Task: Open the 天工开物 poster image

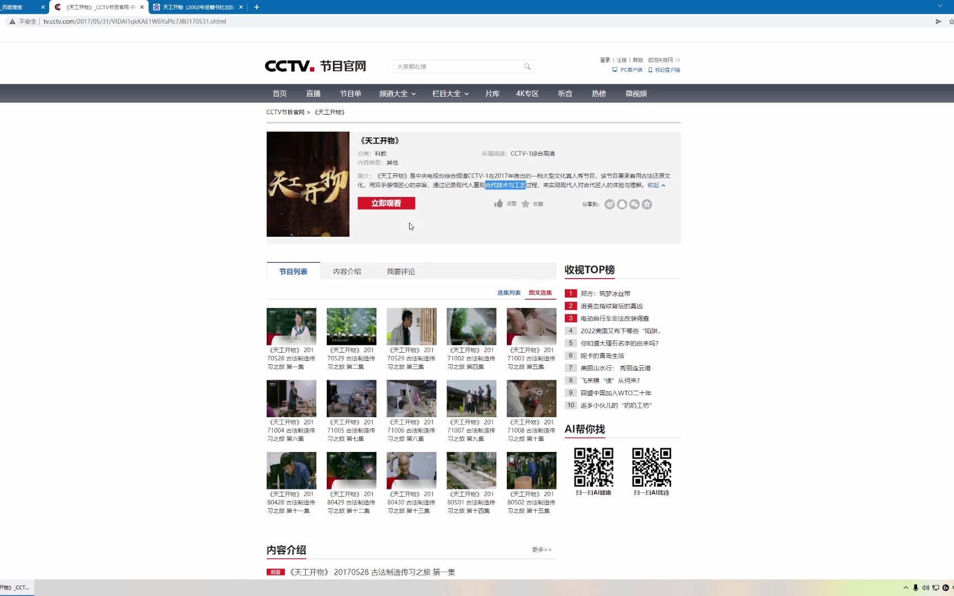Action: (308, 184)
